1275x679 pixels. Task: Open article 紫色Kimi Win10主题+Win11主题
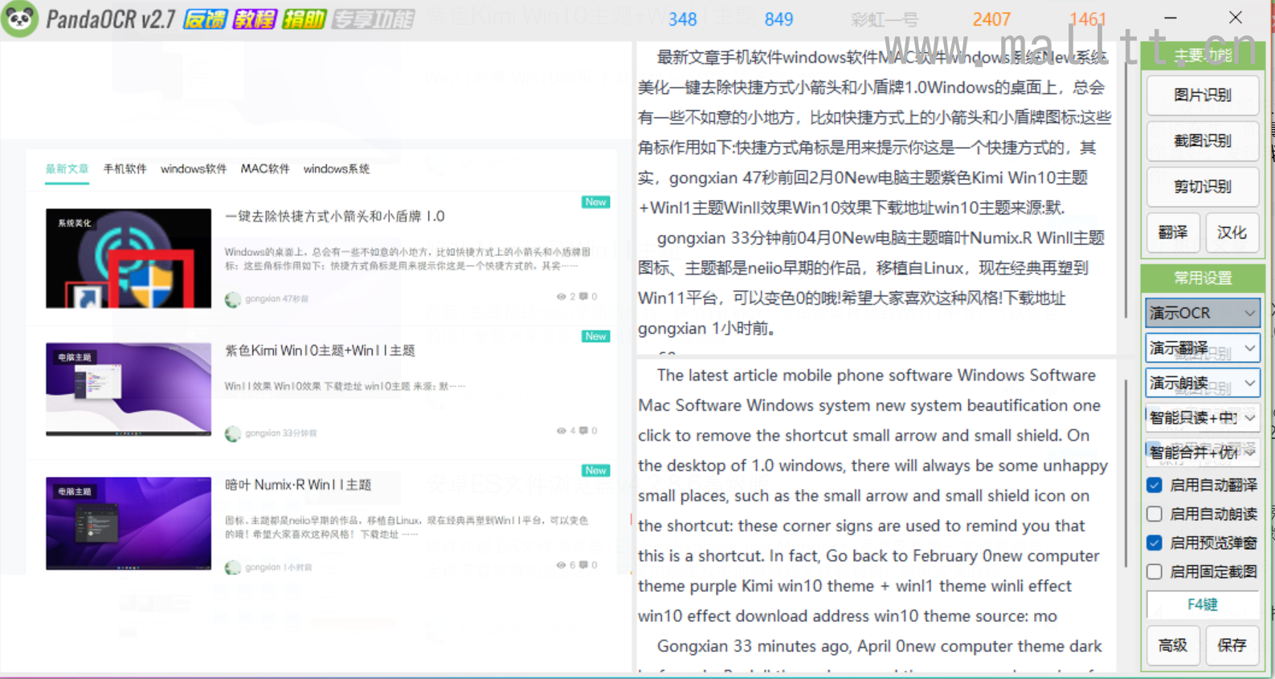tap(320, 351)
